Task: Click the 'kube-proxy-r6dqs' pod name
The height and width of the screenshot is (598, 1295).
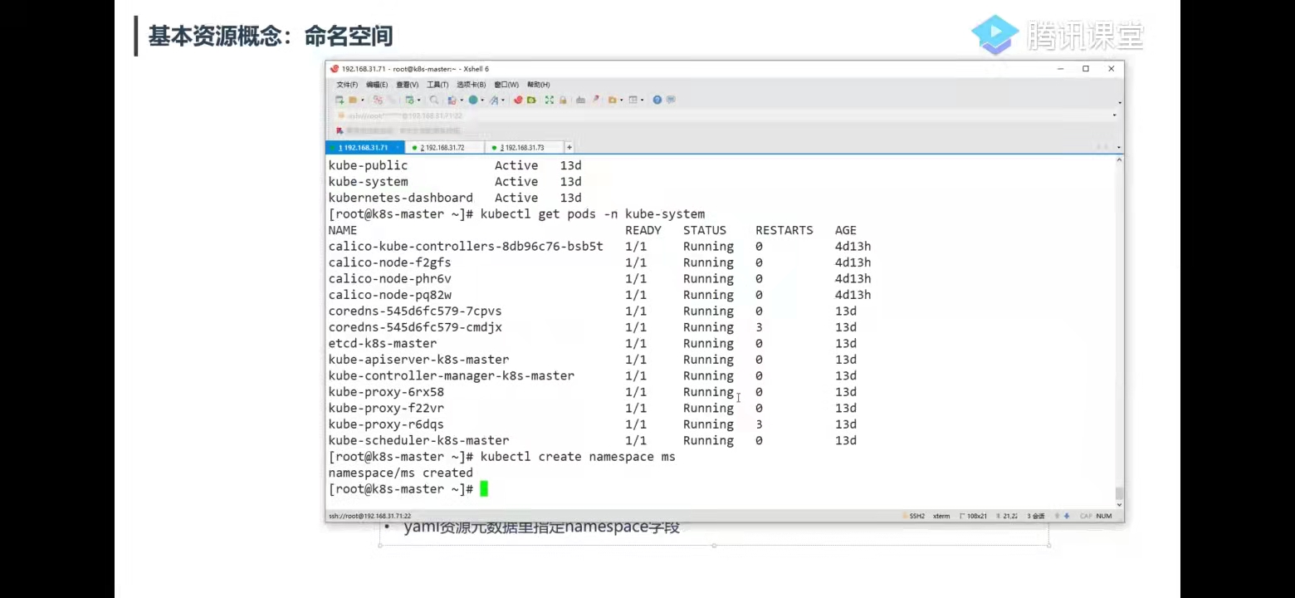Action: tap(386, 424)
